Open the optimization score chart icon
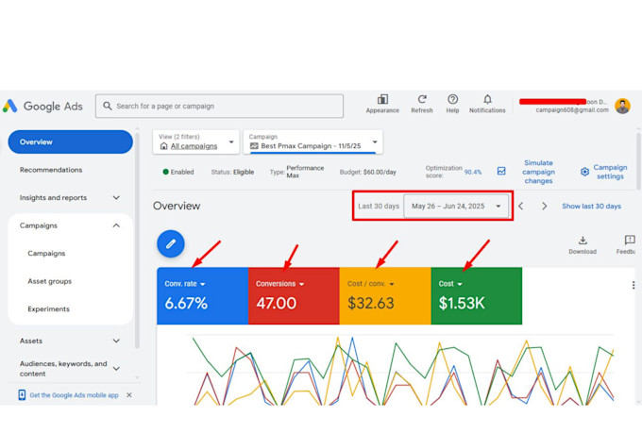Viewport: 642px width, 433px height. pos(501,171)
